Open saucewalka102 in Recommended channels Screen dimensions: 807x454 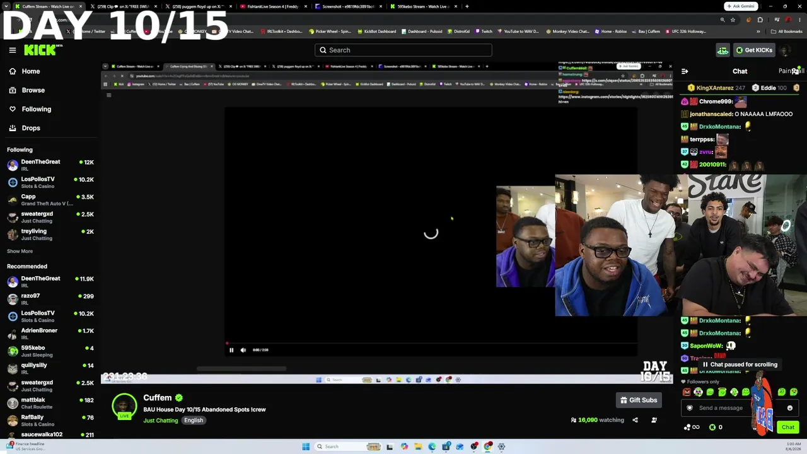coord(50,434)
